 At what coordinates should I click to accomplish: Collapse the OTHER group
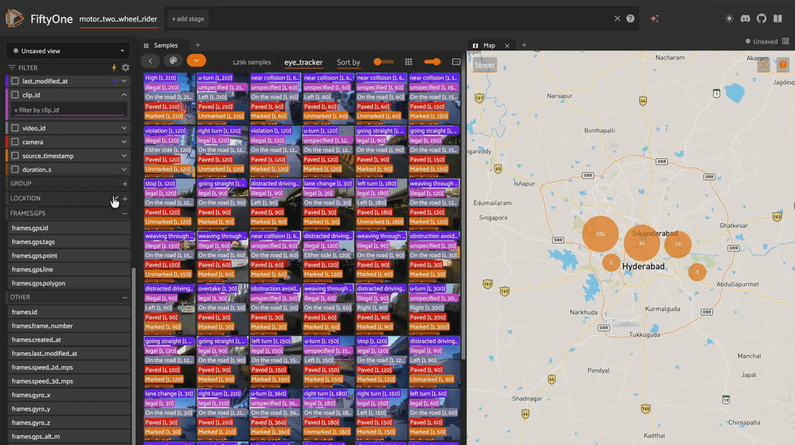[125, 297]
